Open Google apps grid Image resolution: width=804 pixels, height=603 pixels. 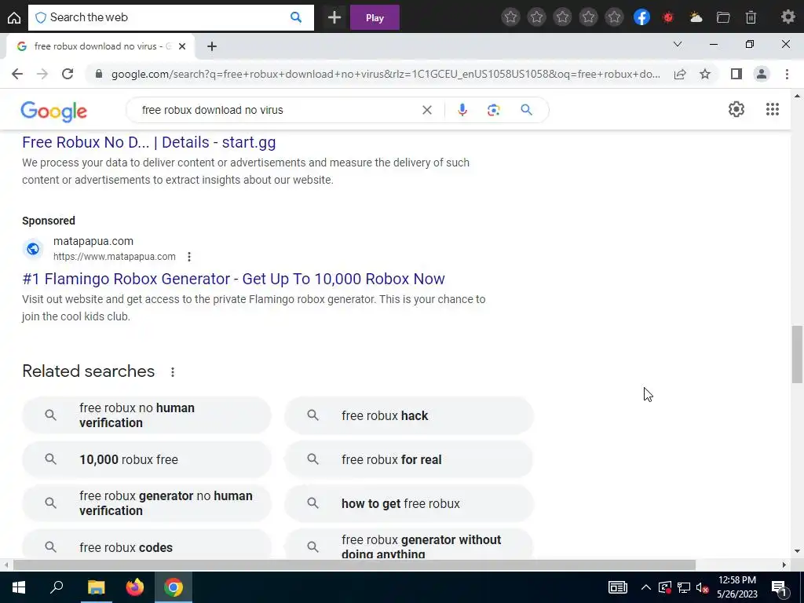[773, 109]
